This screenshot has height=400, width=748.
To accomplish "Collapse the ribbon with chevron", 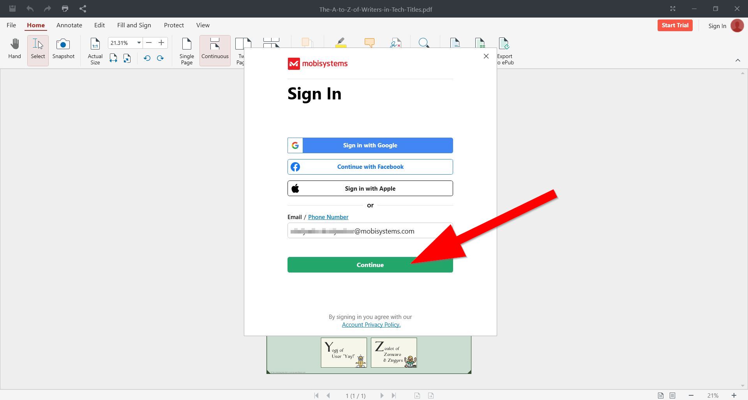I will pos(737,60).
